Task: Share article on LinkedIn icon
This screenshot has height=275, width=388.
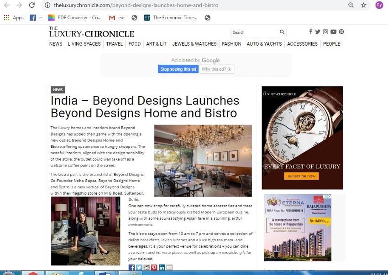Action: click(162, 267)
